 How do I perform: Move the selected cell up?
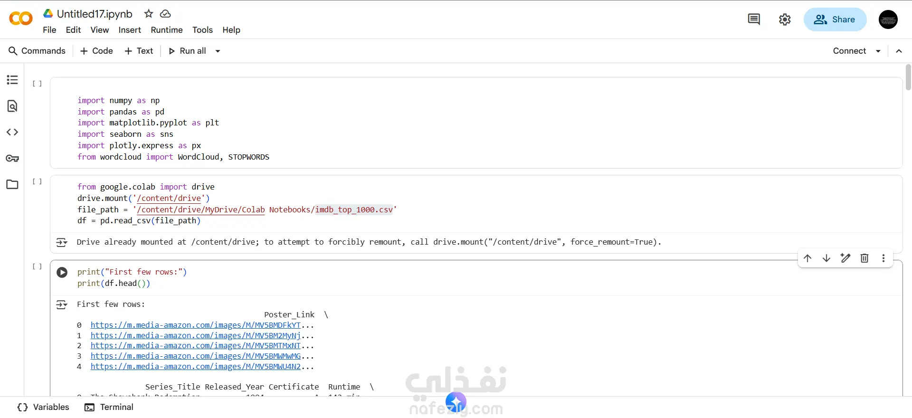(807, 258)
